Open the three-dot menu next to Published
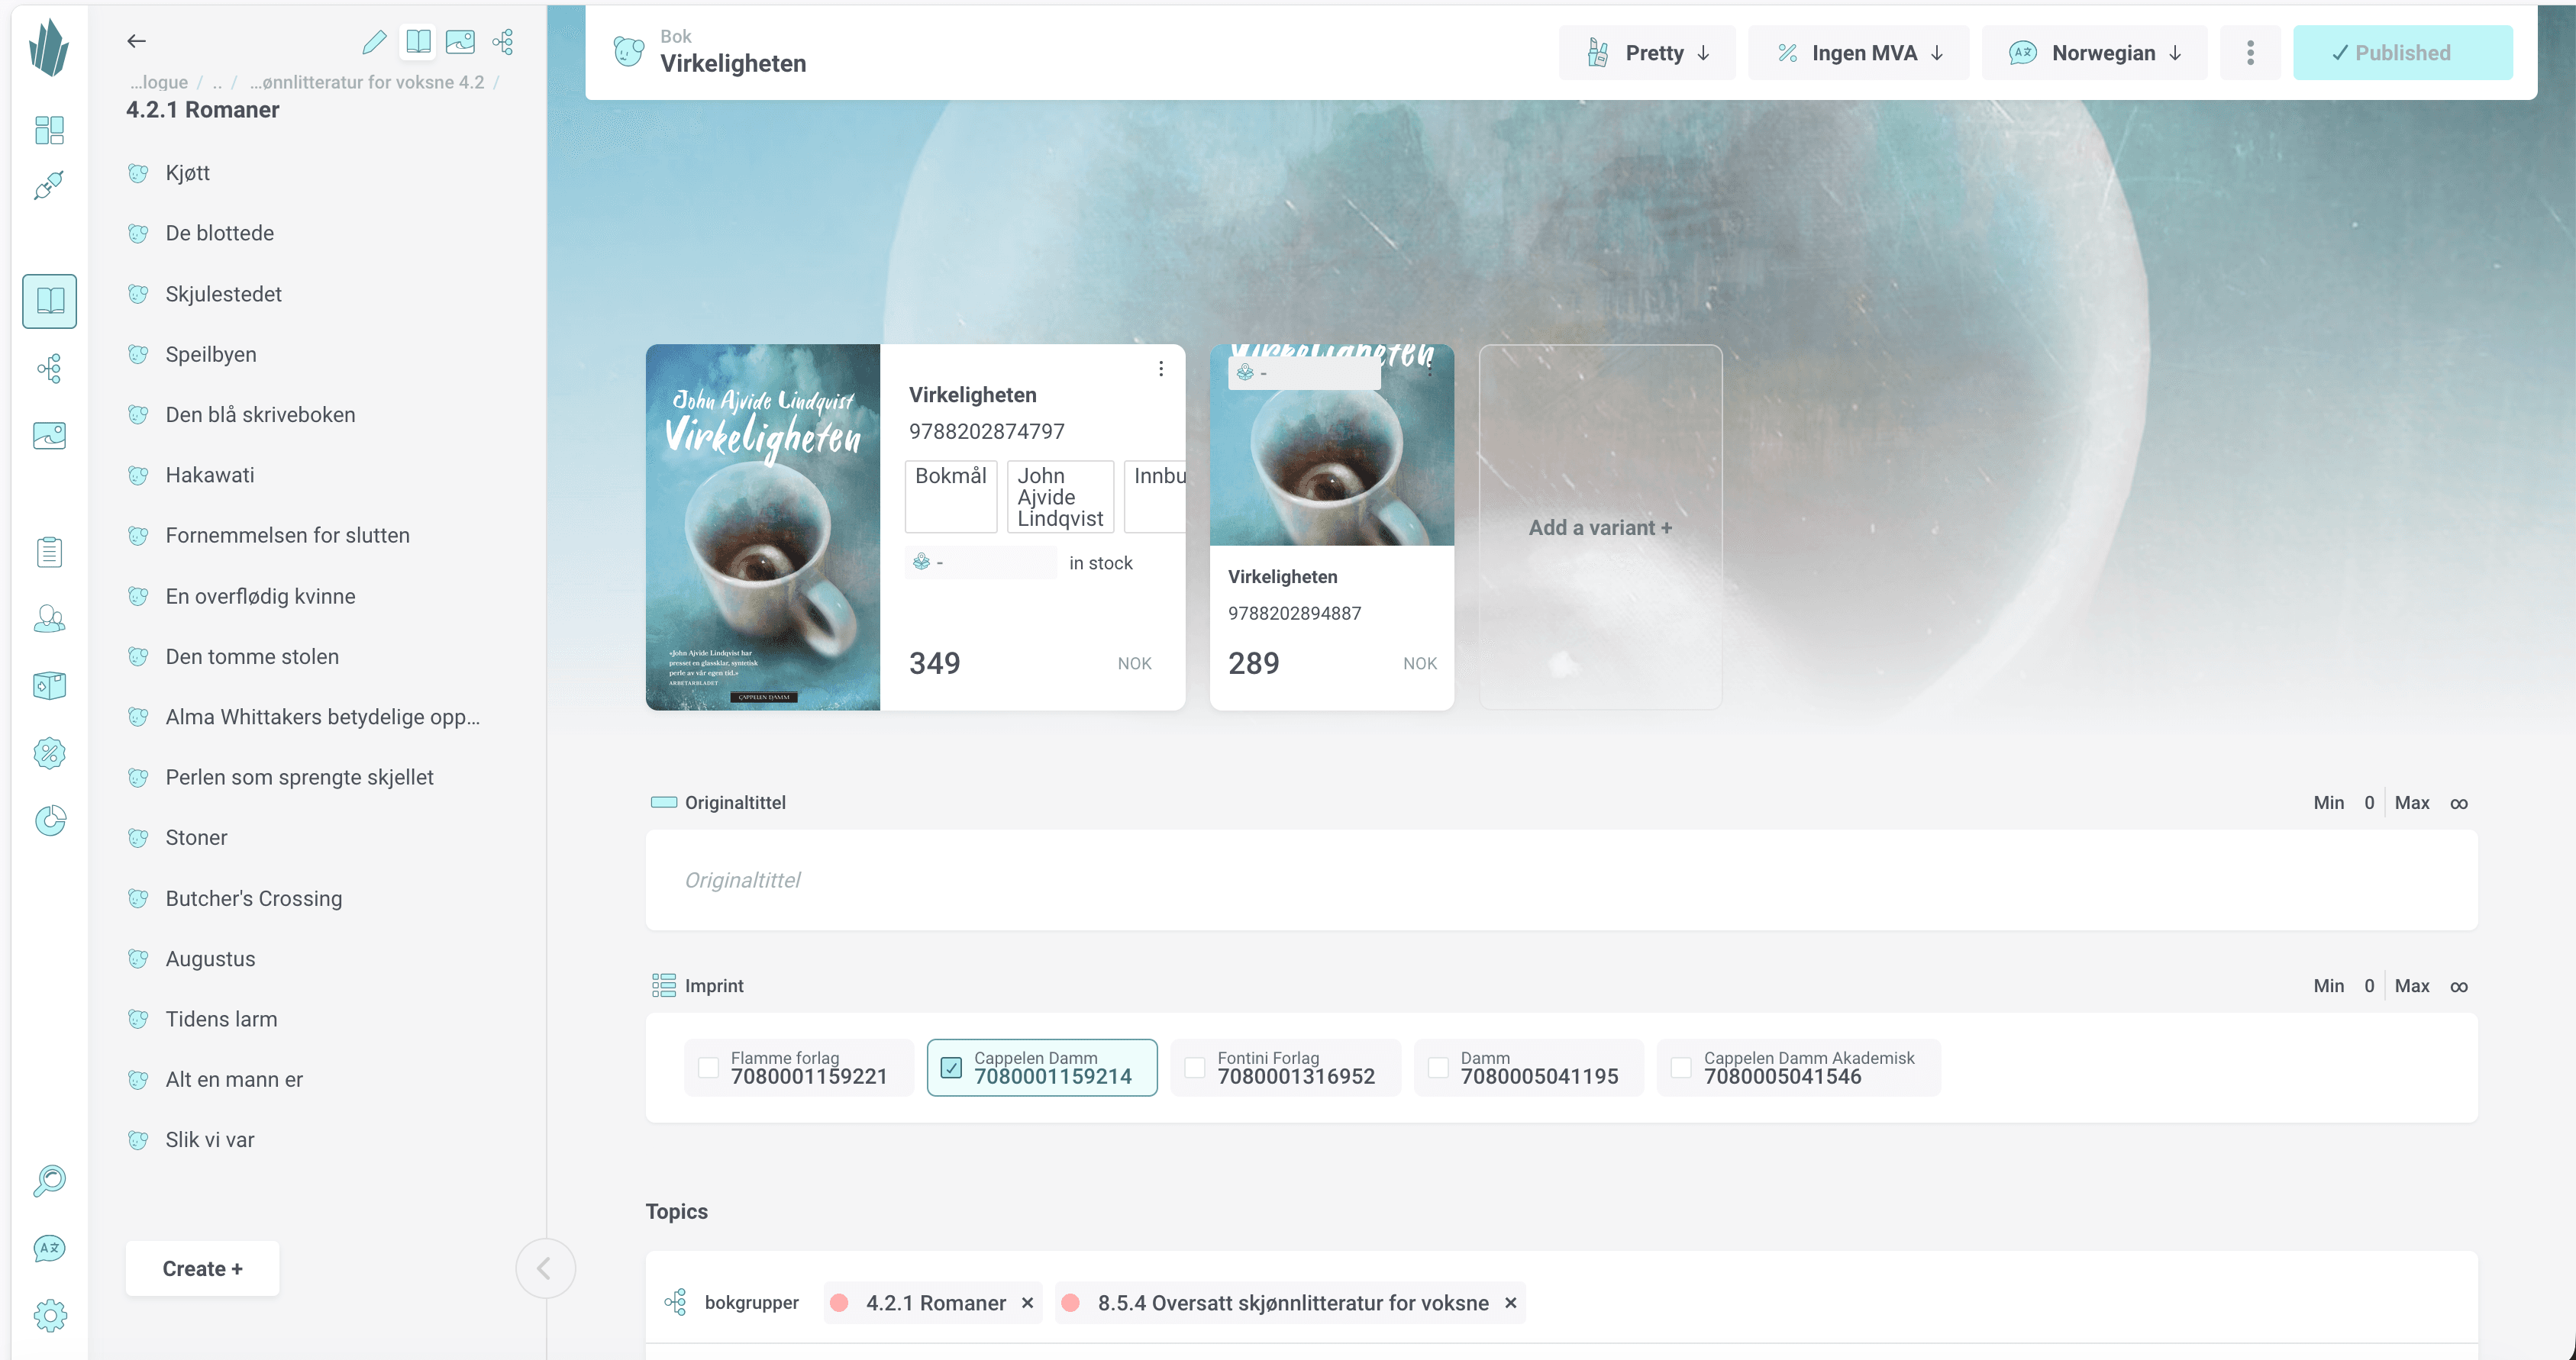2576x1360 pixels. pyautogui.click(x=2250, y=52)
